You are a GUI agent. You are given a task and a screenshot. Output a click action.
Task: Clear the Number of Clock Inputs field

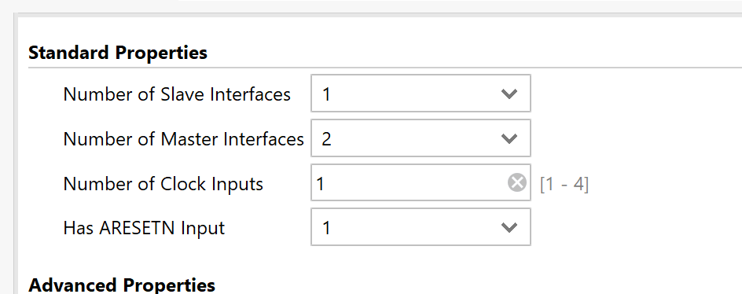point(516,182)
